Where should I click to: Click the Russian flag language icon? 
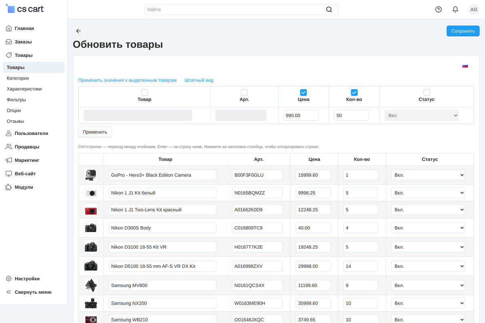[x=465, y=66]
